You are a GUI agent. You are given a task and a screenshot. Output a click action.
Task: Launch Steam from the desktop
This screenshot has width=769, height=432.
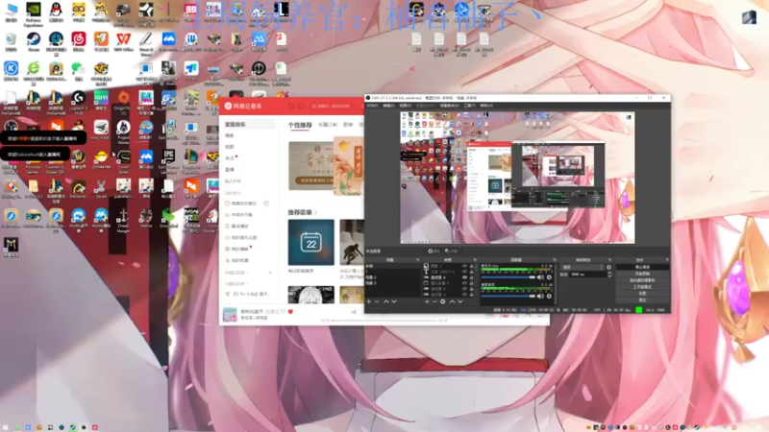click(34, 41)
